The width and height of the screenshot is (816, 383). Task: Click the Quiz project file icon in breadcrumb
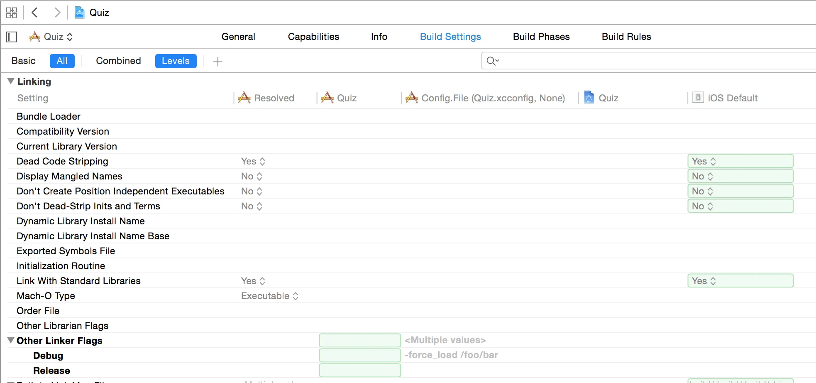79,12
